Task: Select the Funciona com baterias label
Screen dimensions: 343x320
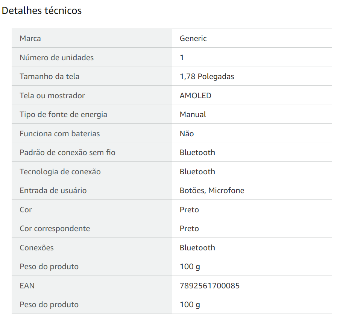Action: [60, 134]
